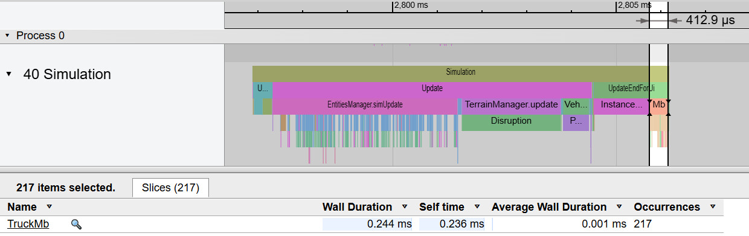Click the 0.001 ms average duration cell
Screen dimensions: 749x236
pyautogui.click(x=560, y=224)
